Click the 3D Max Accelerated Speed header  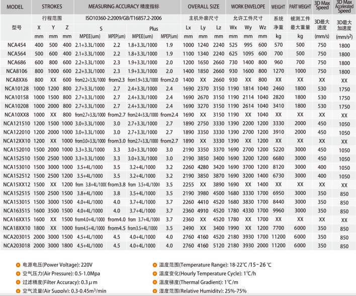[x=344, y=7]
